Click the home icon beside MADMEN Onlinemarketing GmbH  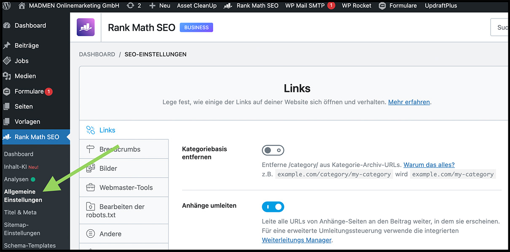pos(22,5)
